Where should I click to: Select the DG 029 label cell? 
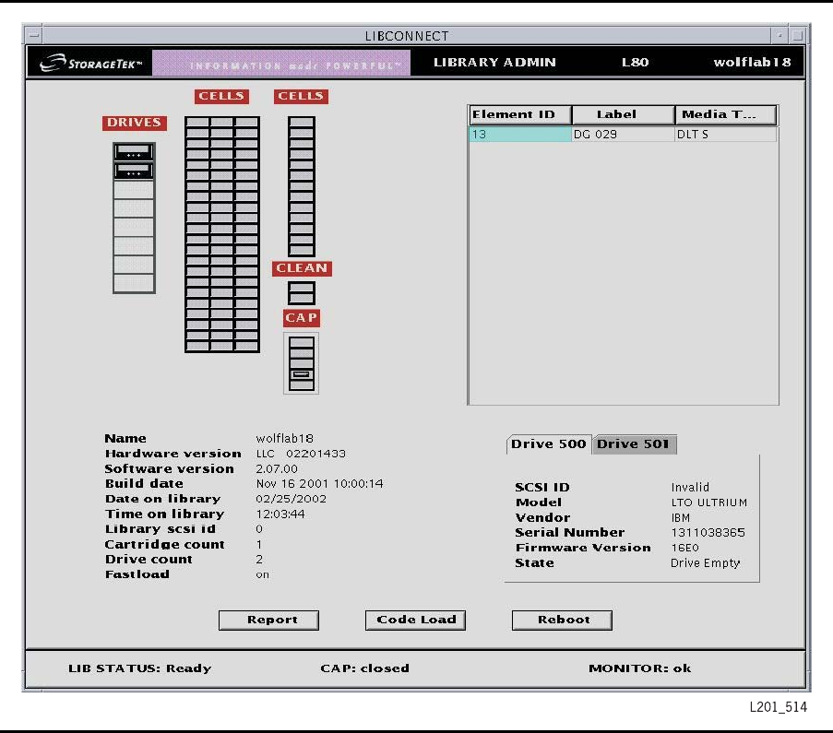tap(624, 135)
